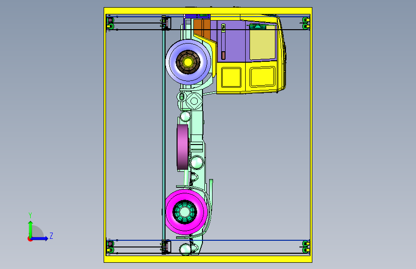Select the small sphere above the purple drum
The image size is (416, 269).
tap(185, 116)
